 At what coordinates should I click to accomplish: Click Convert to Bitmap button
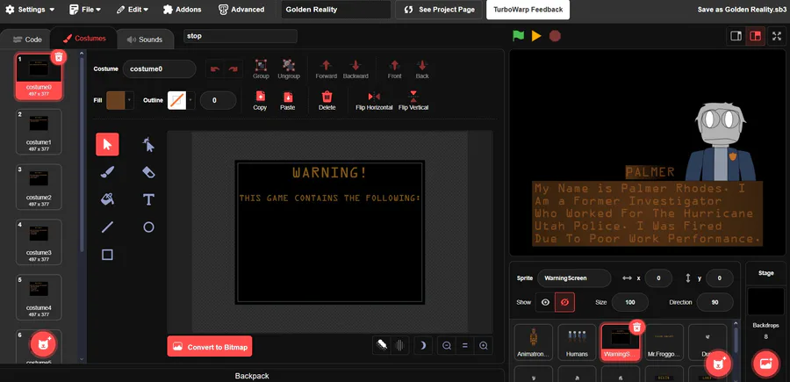(210, 347)
